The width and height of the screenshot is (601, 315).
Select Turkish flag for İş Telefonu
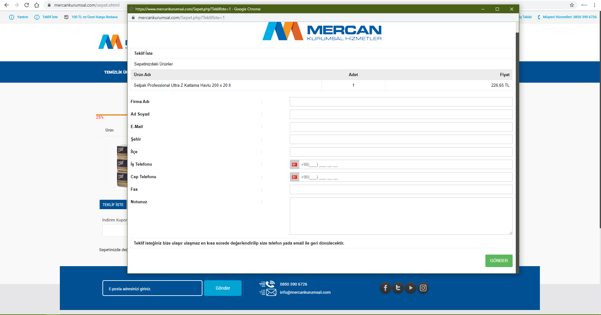coord(295,164)
